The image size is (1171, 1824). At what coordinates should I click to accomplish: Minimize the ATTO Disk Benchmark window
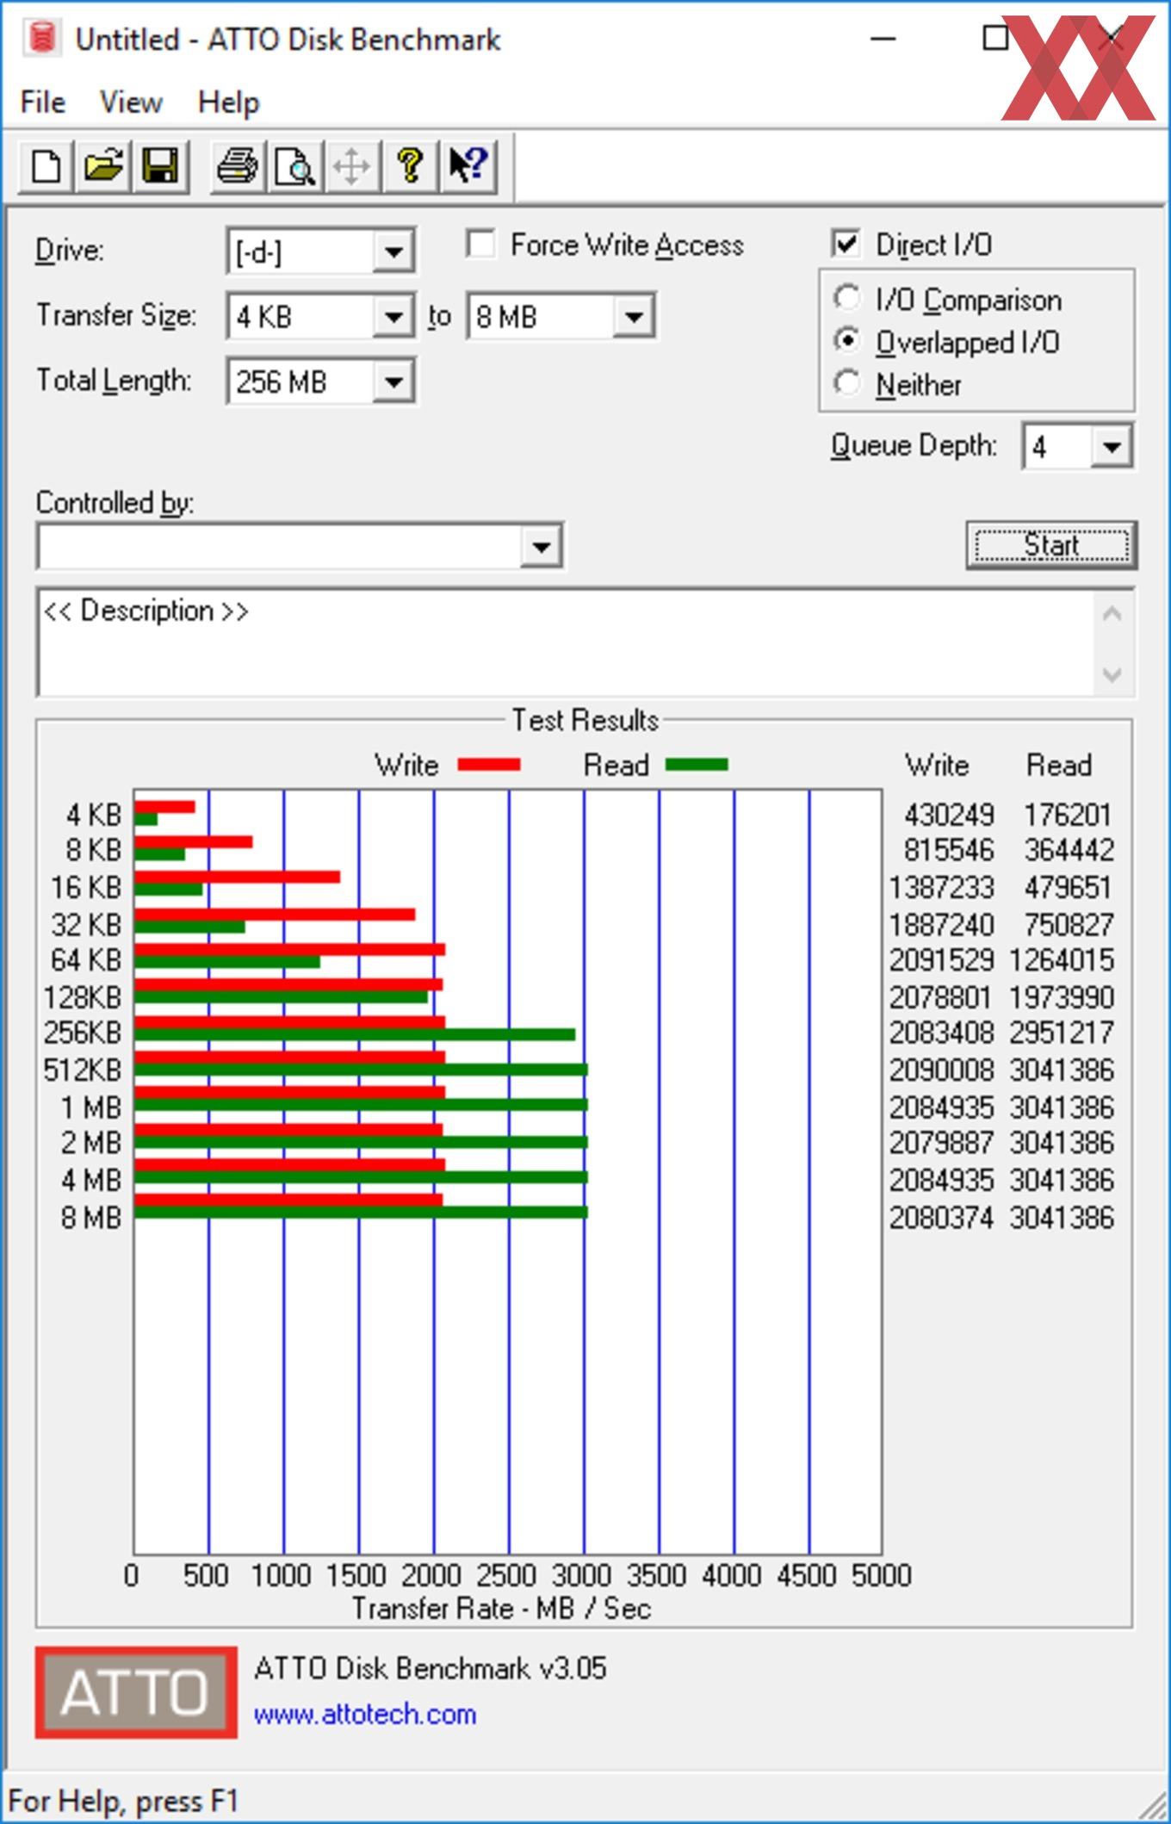click(883, 39)
